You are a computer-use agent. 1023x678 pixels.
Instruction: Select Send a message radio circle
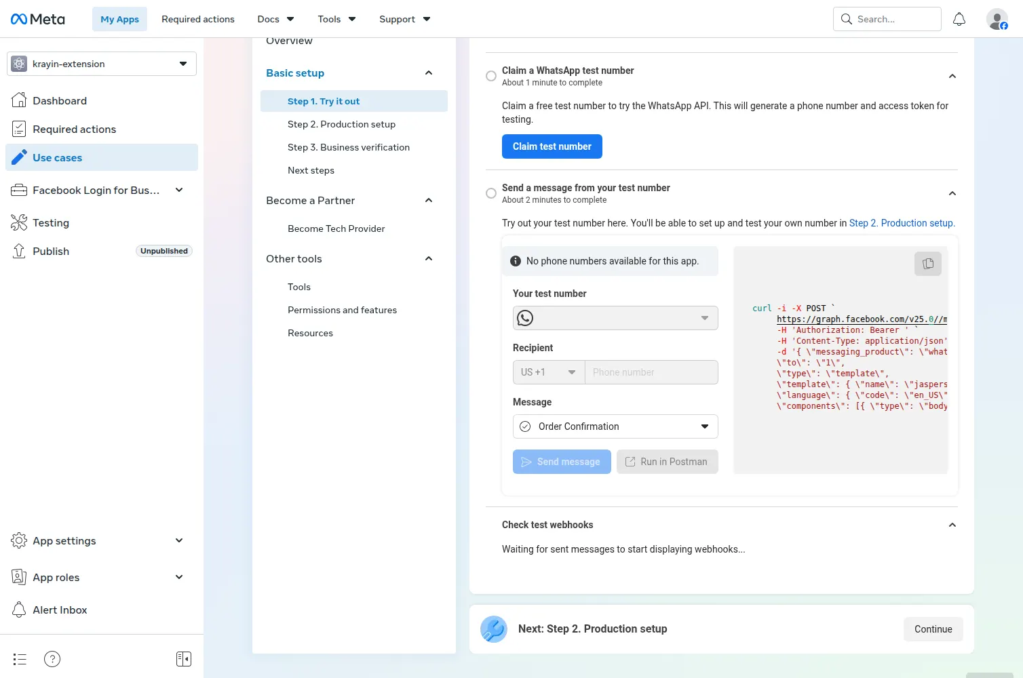tap(491, 193)
